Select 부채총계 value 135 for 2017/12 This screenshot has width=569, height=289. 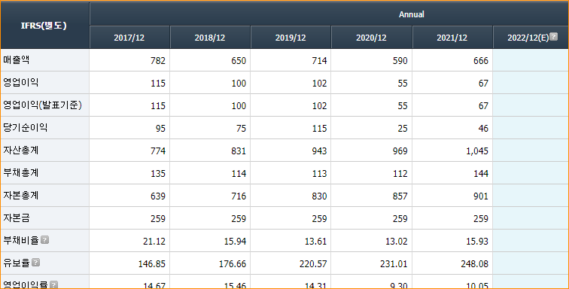tap(158, 173)
